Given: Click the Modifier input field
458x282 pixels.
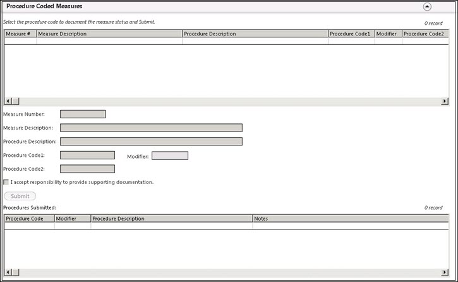Looking at the screenshot, I should 170,156.
